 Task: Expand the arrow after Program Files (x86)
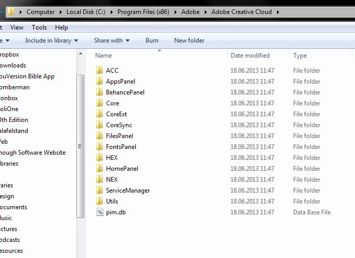176,12
